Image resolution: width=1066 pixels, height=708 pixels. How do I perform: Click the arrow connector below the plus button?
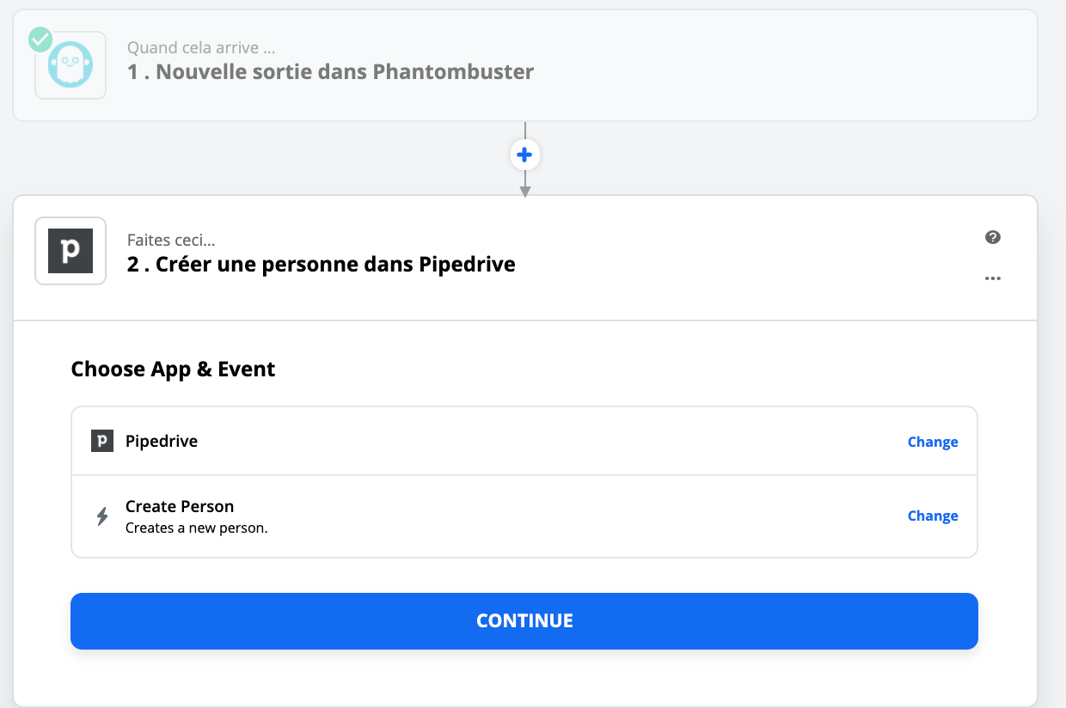pos(524,184)
